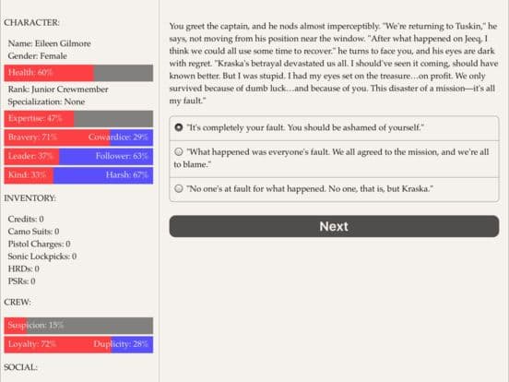
Task: Click the Harsh 67% bar segment
Action: tap(103, 175)
